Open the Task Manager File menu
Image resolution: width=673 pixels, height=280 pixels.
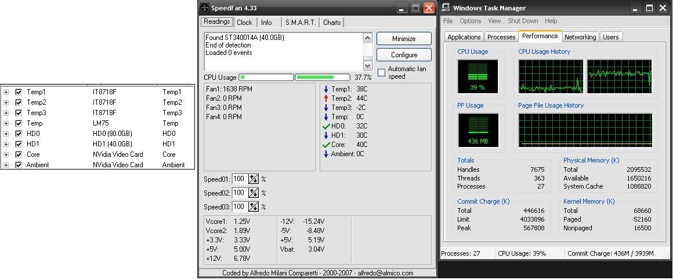point(448,21)
